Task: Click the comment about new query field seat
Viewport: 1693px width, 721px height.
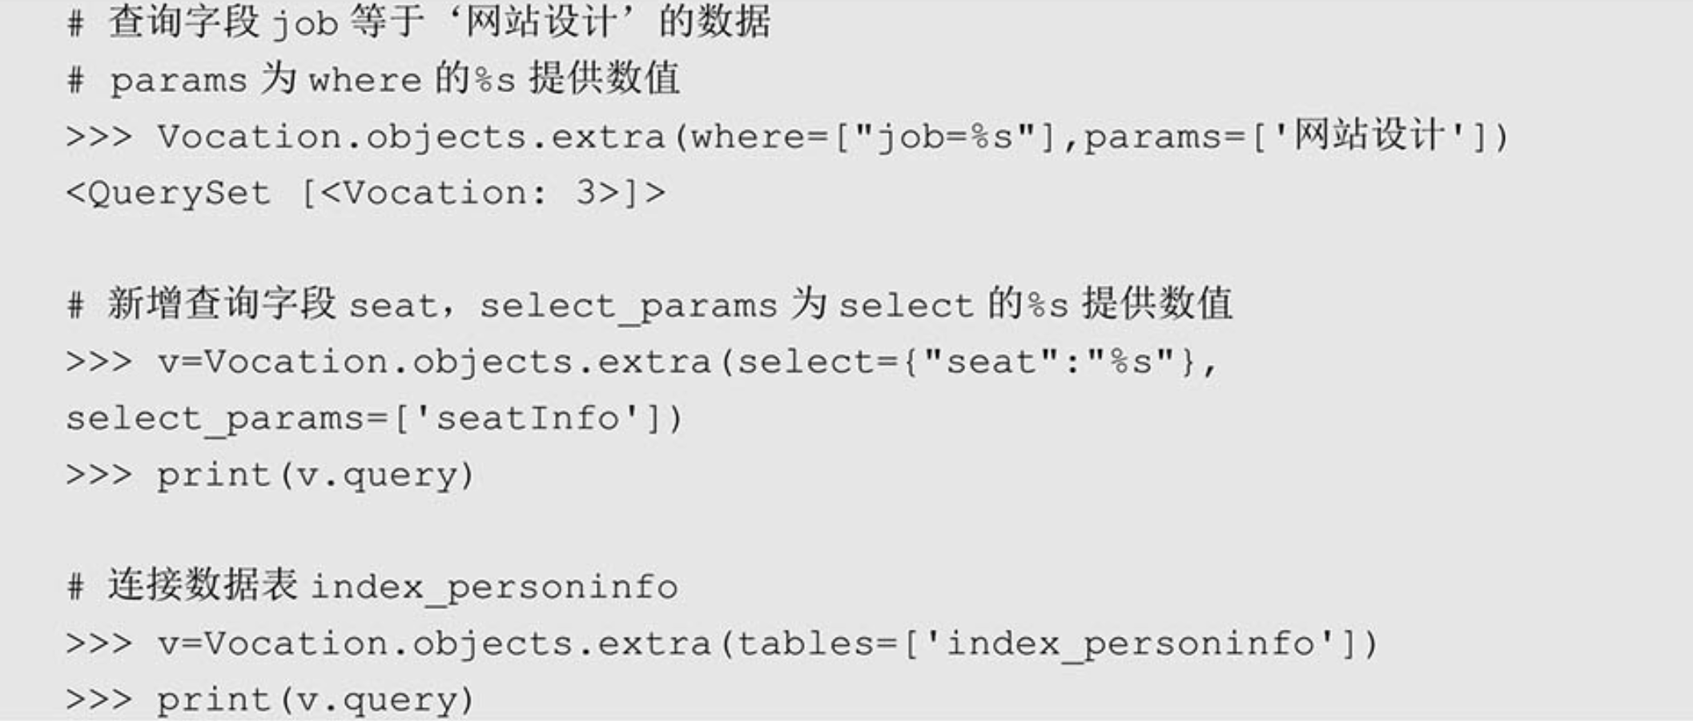Action: [x=650, y=306]
